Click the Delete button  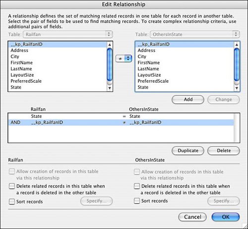pos(224,150)
